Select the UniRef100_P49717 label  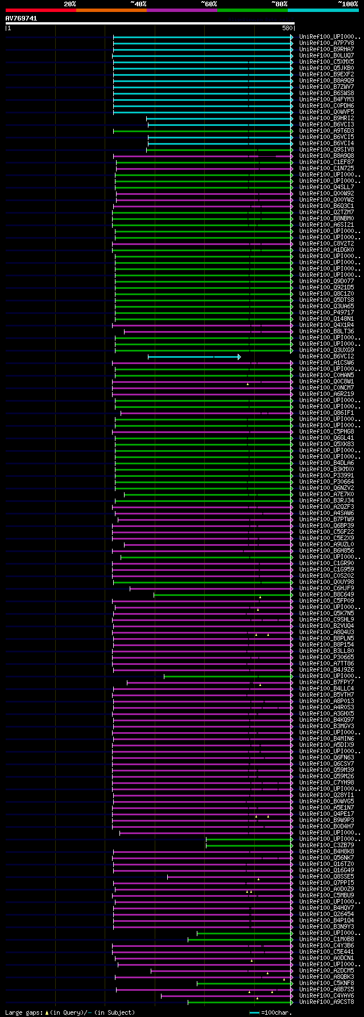click(326, 312)
